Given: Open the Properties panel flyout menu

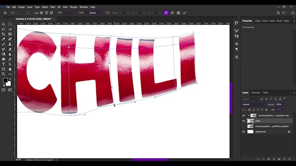Looking at the screenshot, I should click(294, 21).
